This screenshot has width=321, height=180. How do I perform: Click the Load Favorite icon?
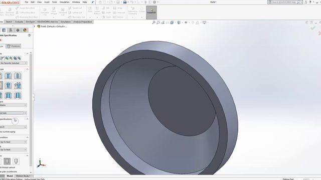[19, 58]
